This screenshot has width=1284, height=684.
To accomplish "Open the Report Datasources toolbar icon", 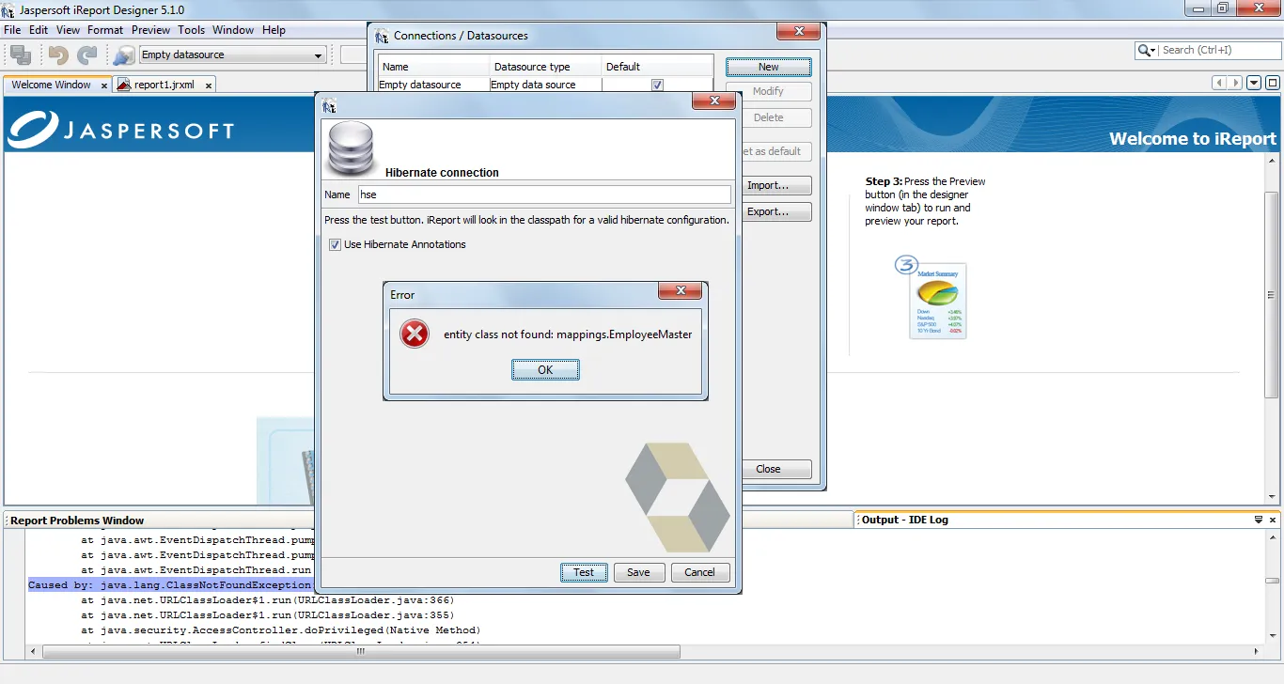I will coord(124,55).
